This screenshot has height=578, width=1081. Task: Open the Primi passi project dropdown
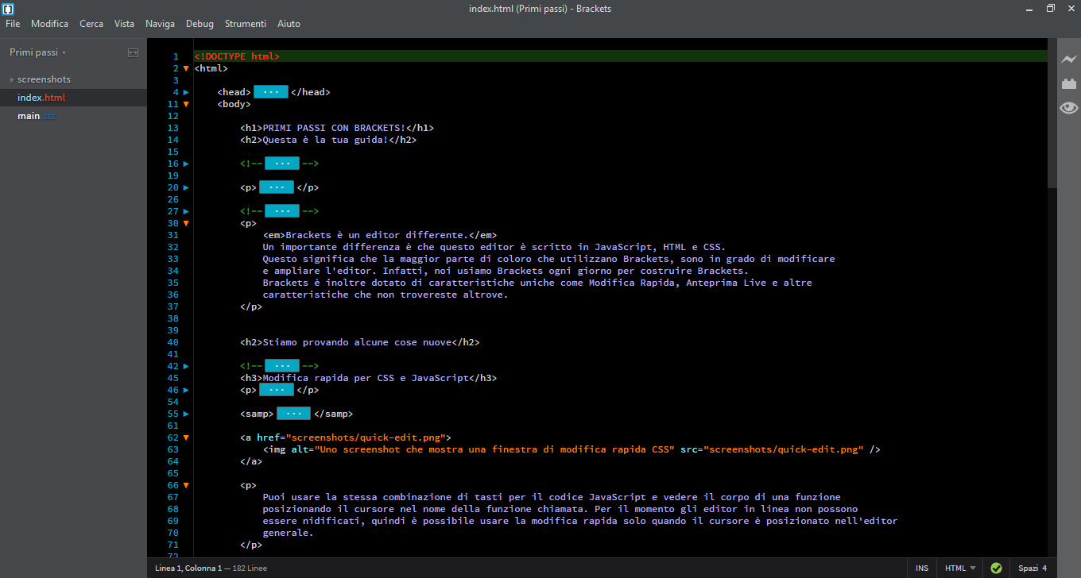pos(37,52)
